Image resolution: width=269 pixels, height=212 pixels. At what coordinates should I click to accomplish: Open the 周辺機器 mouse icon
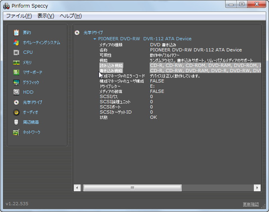click(16, 122)
